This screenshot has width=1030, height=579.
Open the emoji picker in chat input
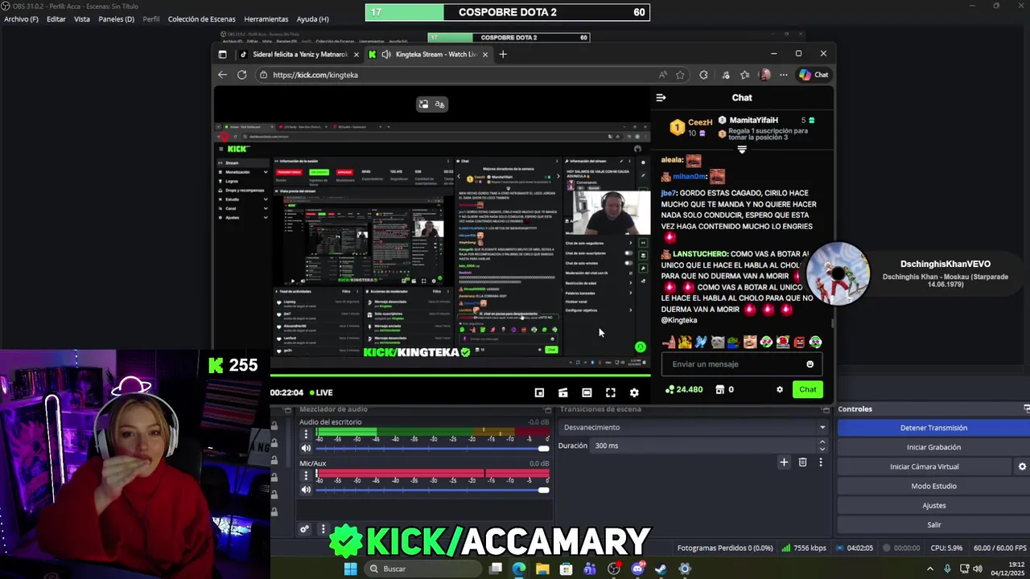tap(810, 364)
